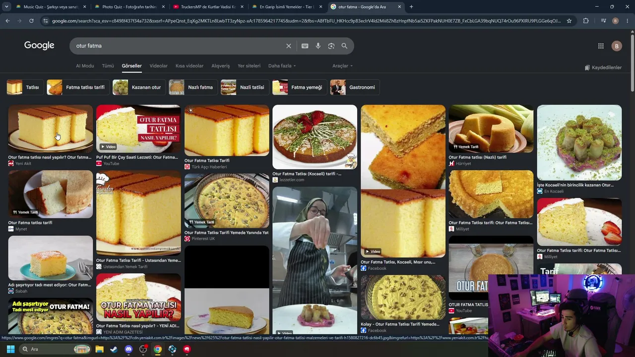
Task: Open the Chrome profile avatar in the toolbar
Action: click(x=615, y=21)
